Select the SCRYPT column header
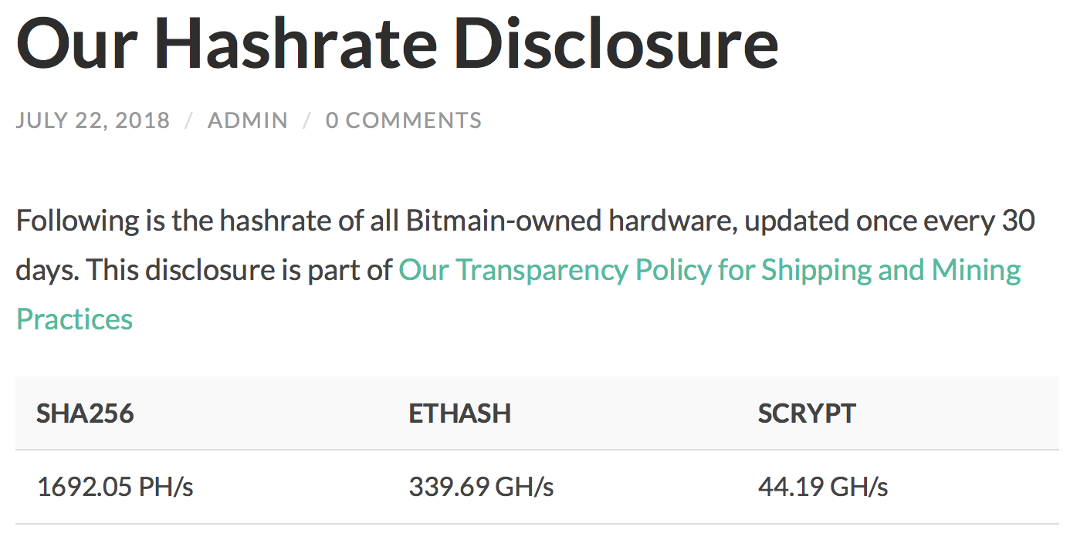The height and width of the screenshot is (540, 1070). point(807,413)
